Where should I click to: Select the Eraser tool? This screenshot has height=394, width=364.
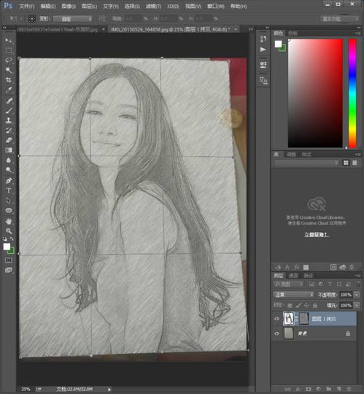pyautogui.click(x=9, y=140)
